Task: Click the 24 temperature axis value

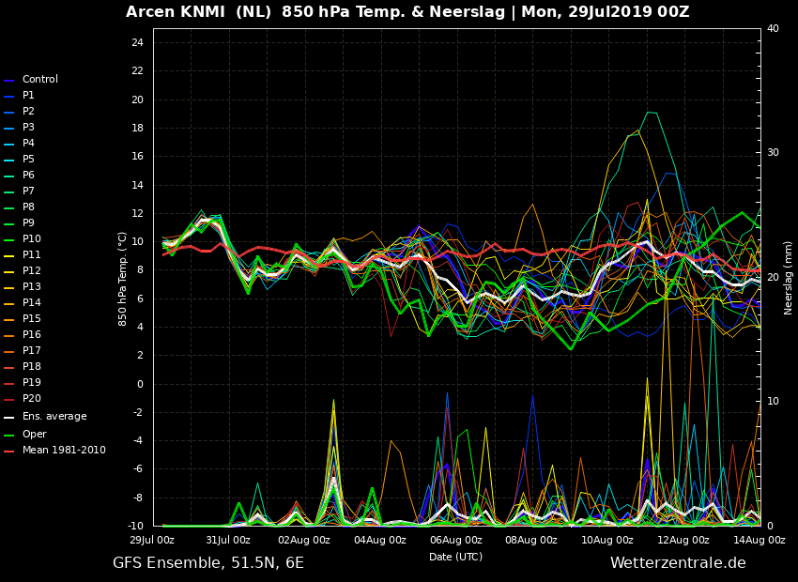Action: (x=137, y=43)
